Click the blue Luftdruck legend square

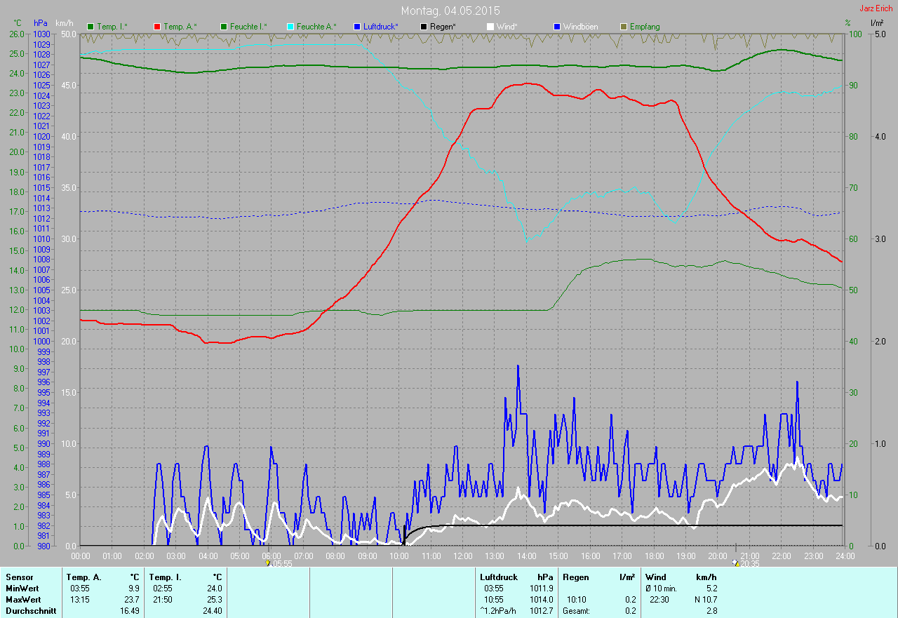357,27
